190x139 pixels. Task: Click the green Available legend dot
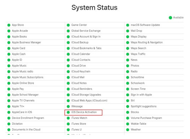(x=170, y=18)
